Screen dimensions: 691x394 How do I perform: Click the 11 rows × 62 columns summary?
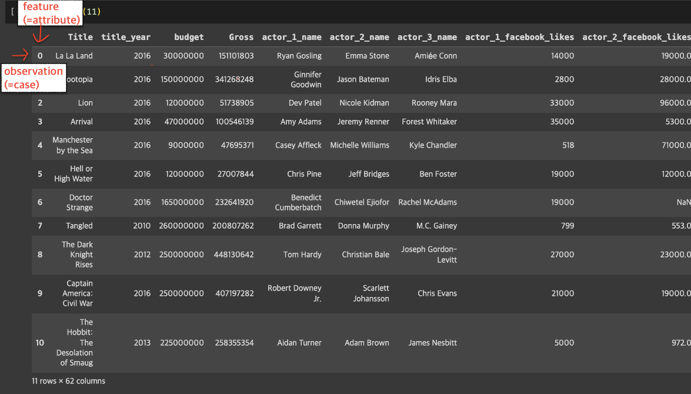pos(68,381)
